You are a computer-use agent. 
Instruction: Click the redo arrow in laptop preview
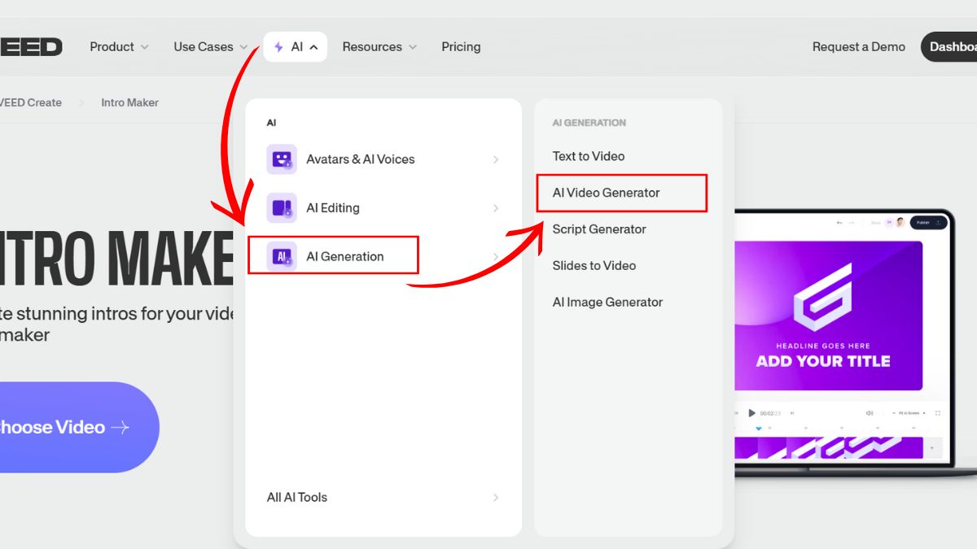852,223
